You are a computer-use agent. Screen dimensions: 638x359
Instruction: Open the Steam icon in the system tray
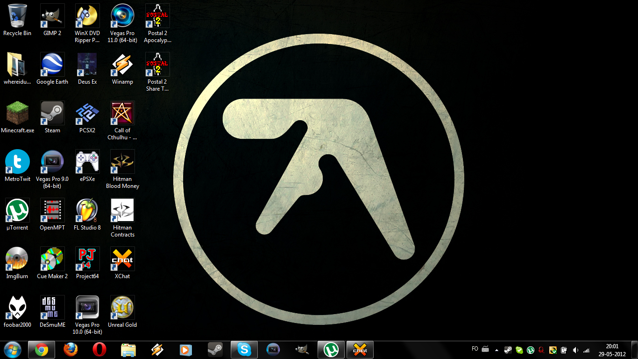pyautogui.click(x=508, y=350)
